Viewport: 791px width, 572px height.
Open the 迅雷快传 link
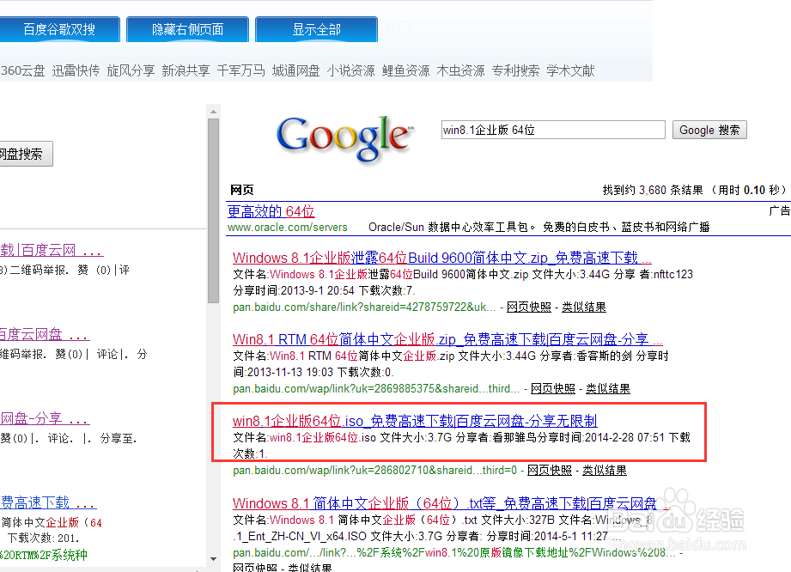tap(76, 70)
